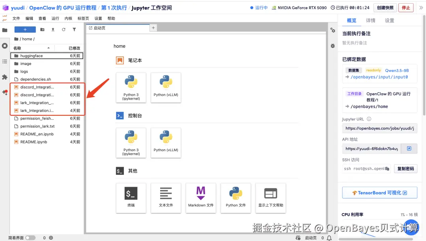Toggle the 简易界面 simple interface switch
The image size is (426, 241).
point(30,238)
